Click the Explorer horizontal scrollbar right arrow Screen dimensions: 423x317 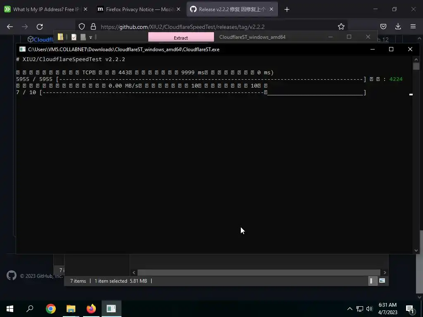tap(385, 272)
